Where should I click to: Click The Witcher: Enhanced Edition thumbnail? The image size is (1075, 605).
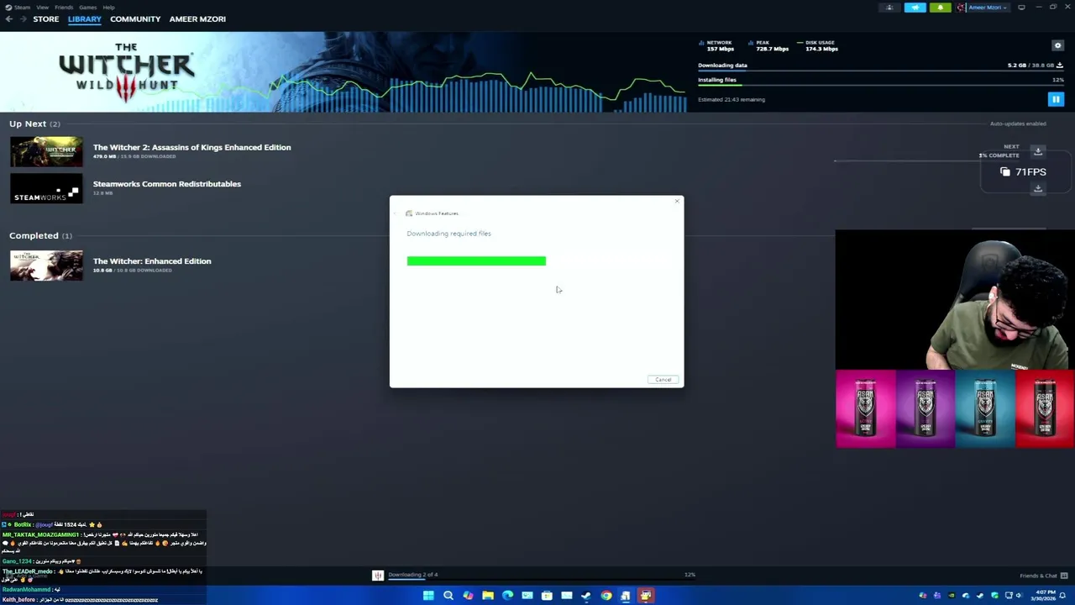pos(46,266)
